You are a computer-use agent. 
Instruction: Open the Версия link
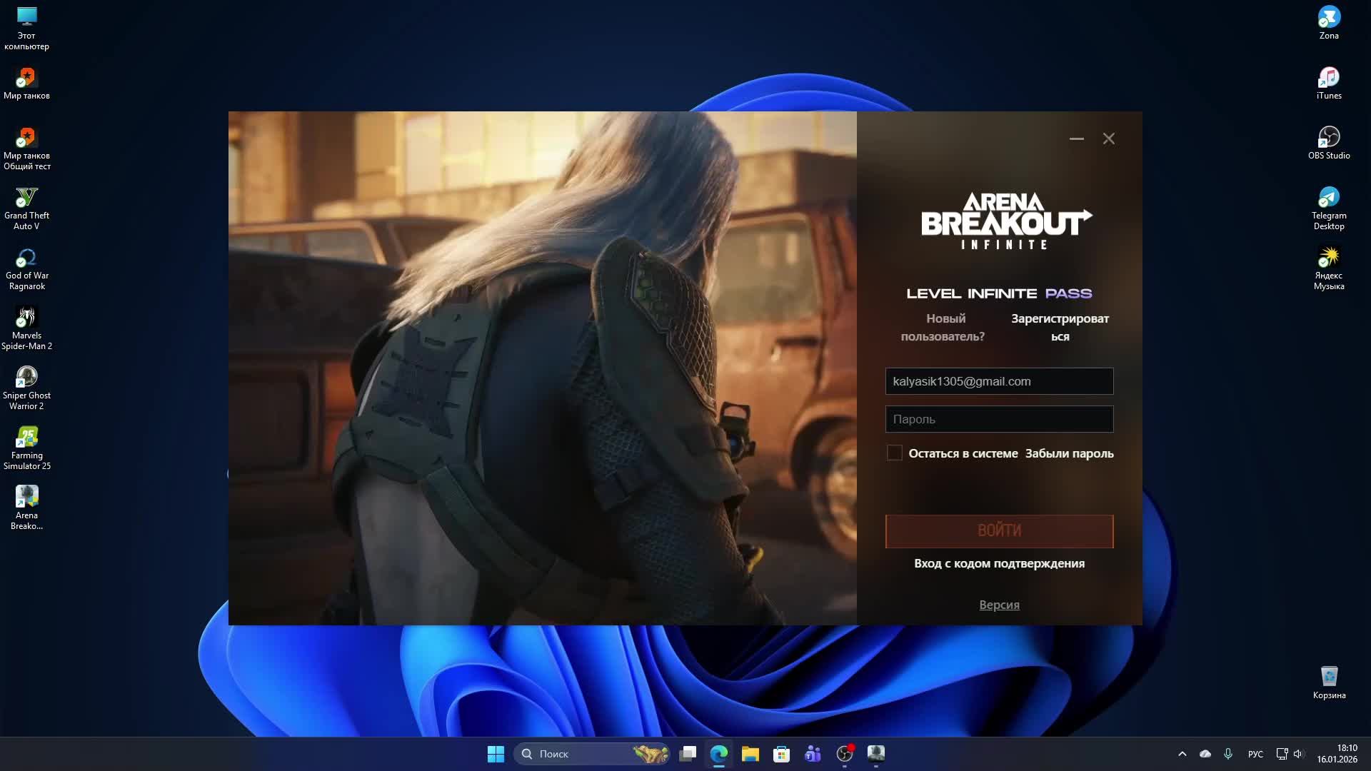pos(999,605)
